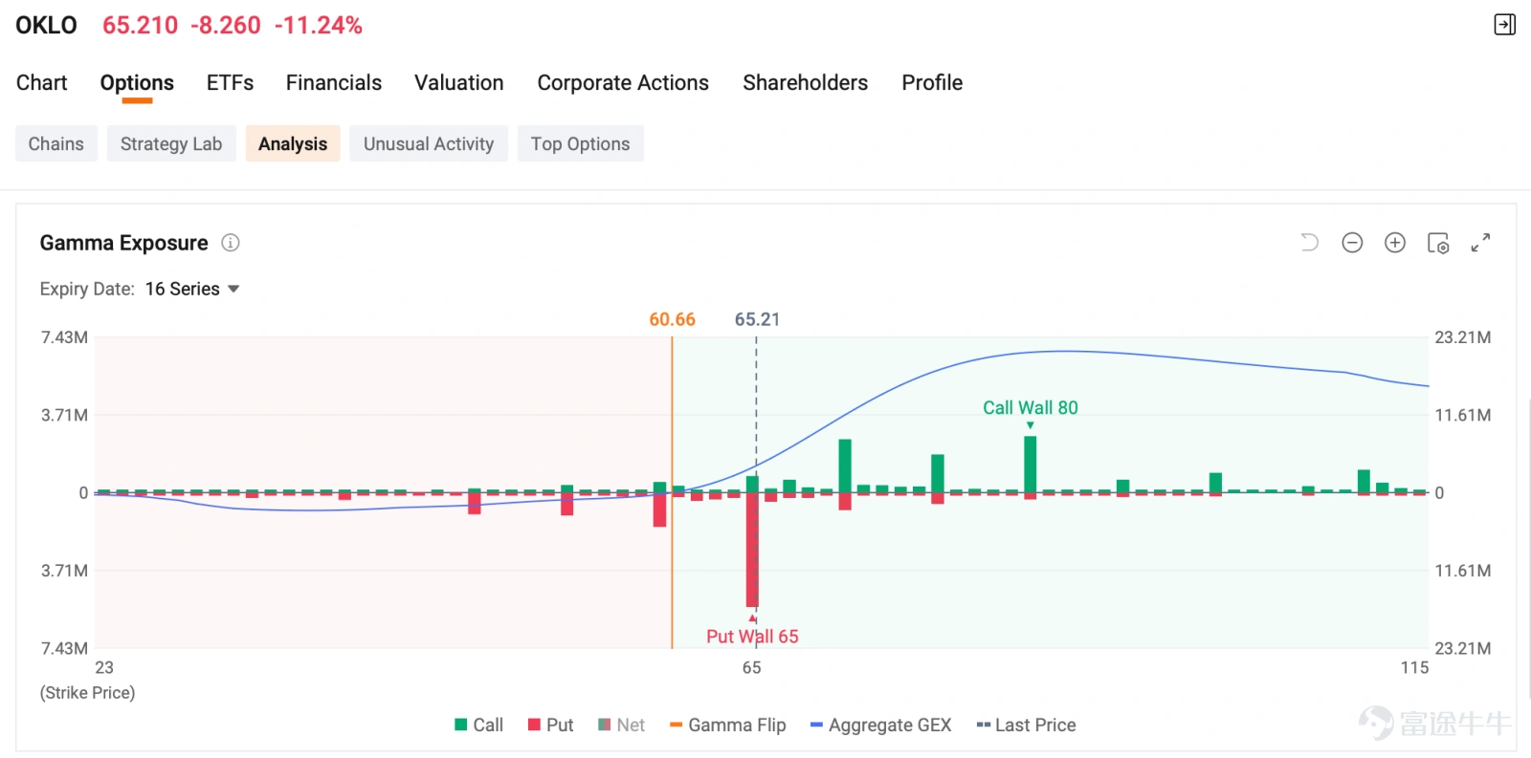
Task: Toggle the Call series in legend
Action: [478, 725]
